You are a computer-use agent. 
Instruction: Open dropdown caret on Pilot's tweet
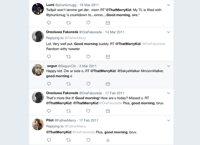click(x=168, y=120)
